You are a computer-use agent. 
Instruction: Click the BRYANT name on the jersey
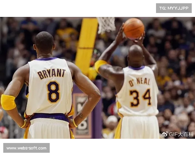(51, 74)
